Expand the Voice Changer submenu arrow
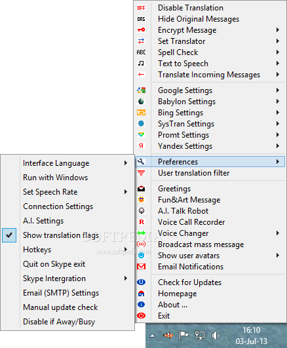 pyautogui.click(x=278, y=233)
